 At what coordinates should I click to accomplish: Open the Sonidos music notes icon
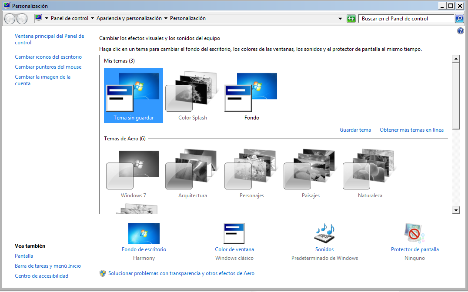click(x=324, y=233)
